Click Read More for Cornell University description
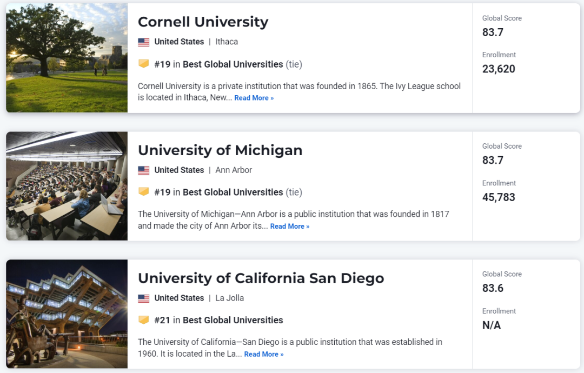584x373 pixels. [254, 98]
